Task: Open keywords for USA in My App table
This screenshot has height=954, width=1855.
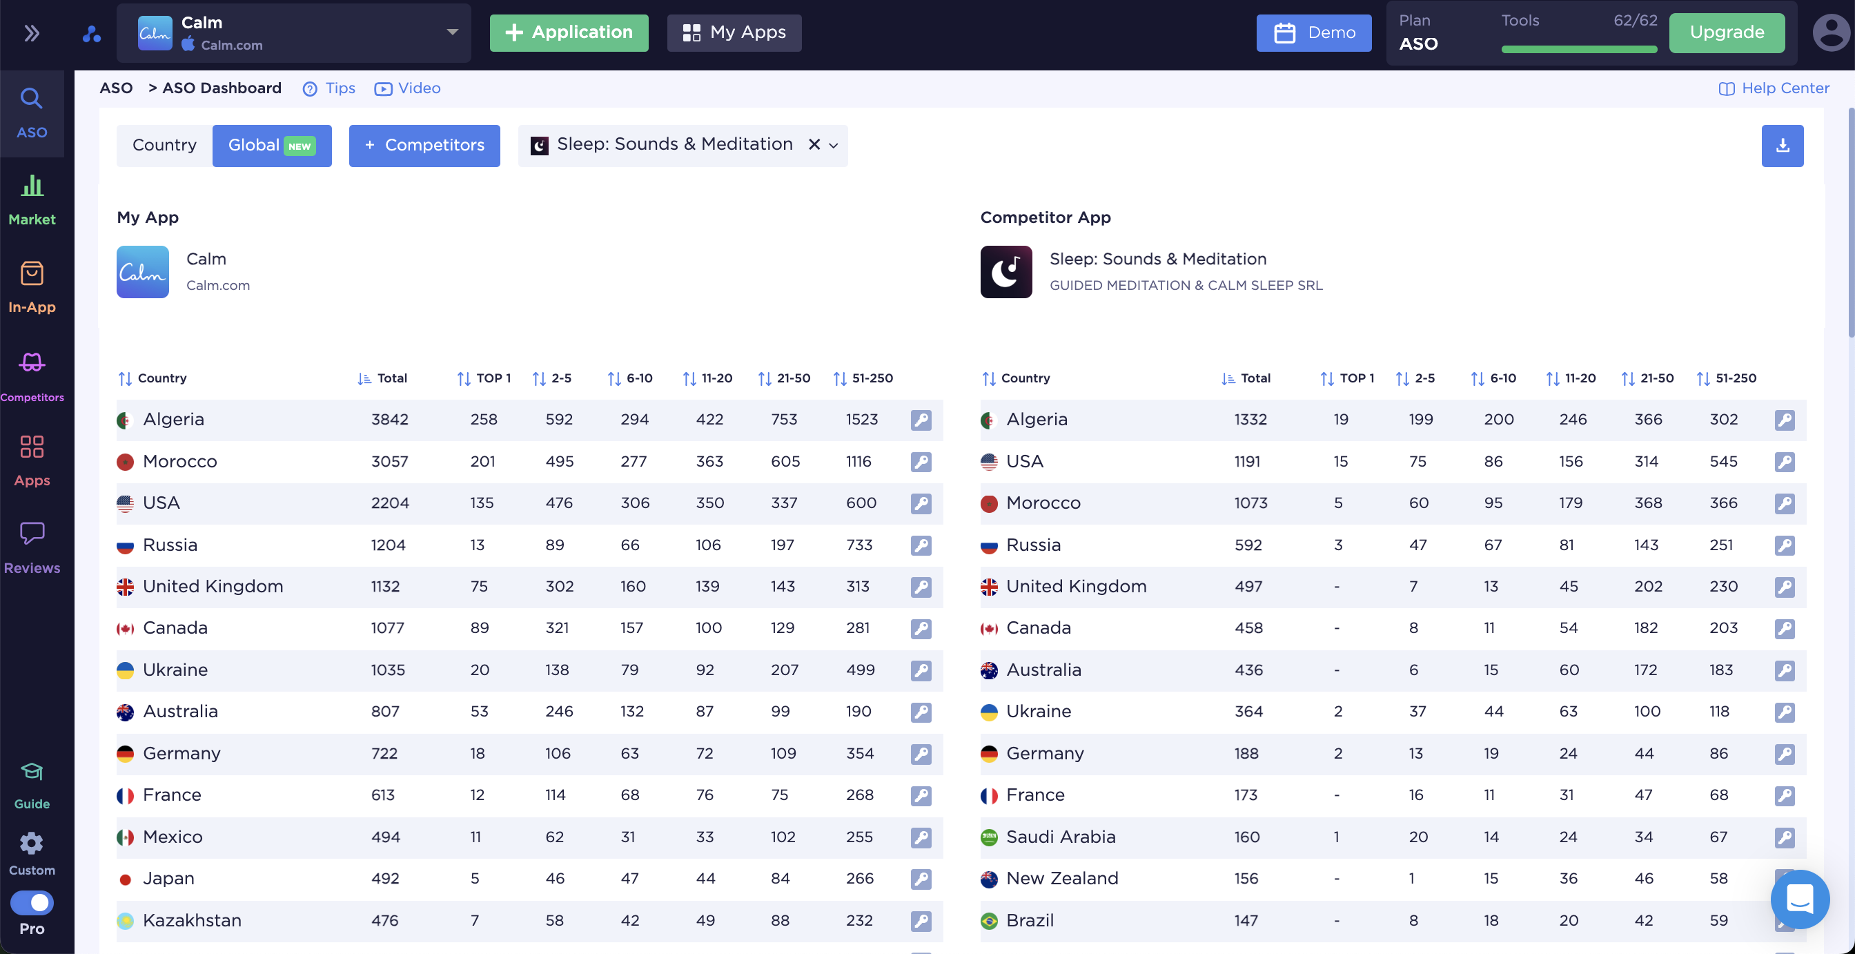Action: coord(921,504)
